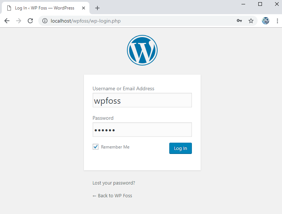Click the Log In button
The image size is (282, 214).
pyautogui.click(x=180, y=148)
